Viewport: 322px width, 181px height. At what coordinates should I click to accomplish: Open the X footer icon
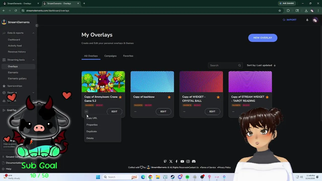pyautogui.click(x=171, y=161)
